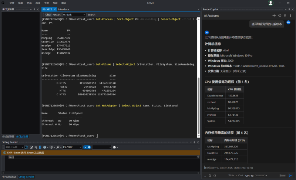
Task: Open the 商店 menu
Action: coord(64,3)
